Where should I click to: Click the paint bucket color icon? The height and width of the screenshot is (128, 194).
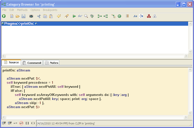[x=141, y=16]
